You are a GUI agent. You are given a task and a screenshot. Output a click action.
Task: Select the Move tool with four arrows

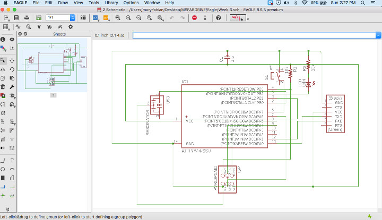point(12,60)
